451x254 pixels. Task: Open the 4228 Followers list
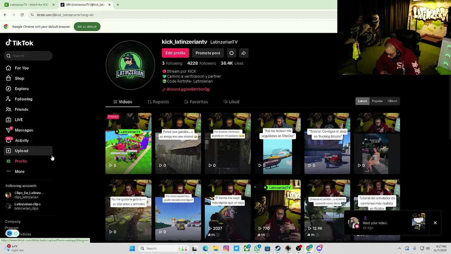202,63
